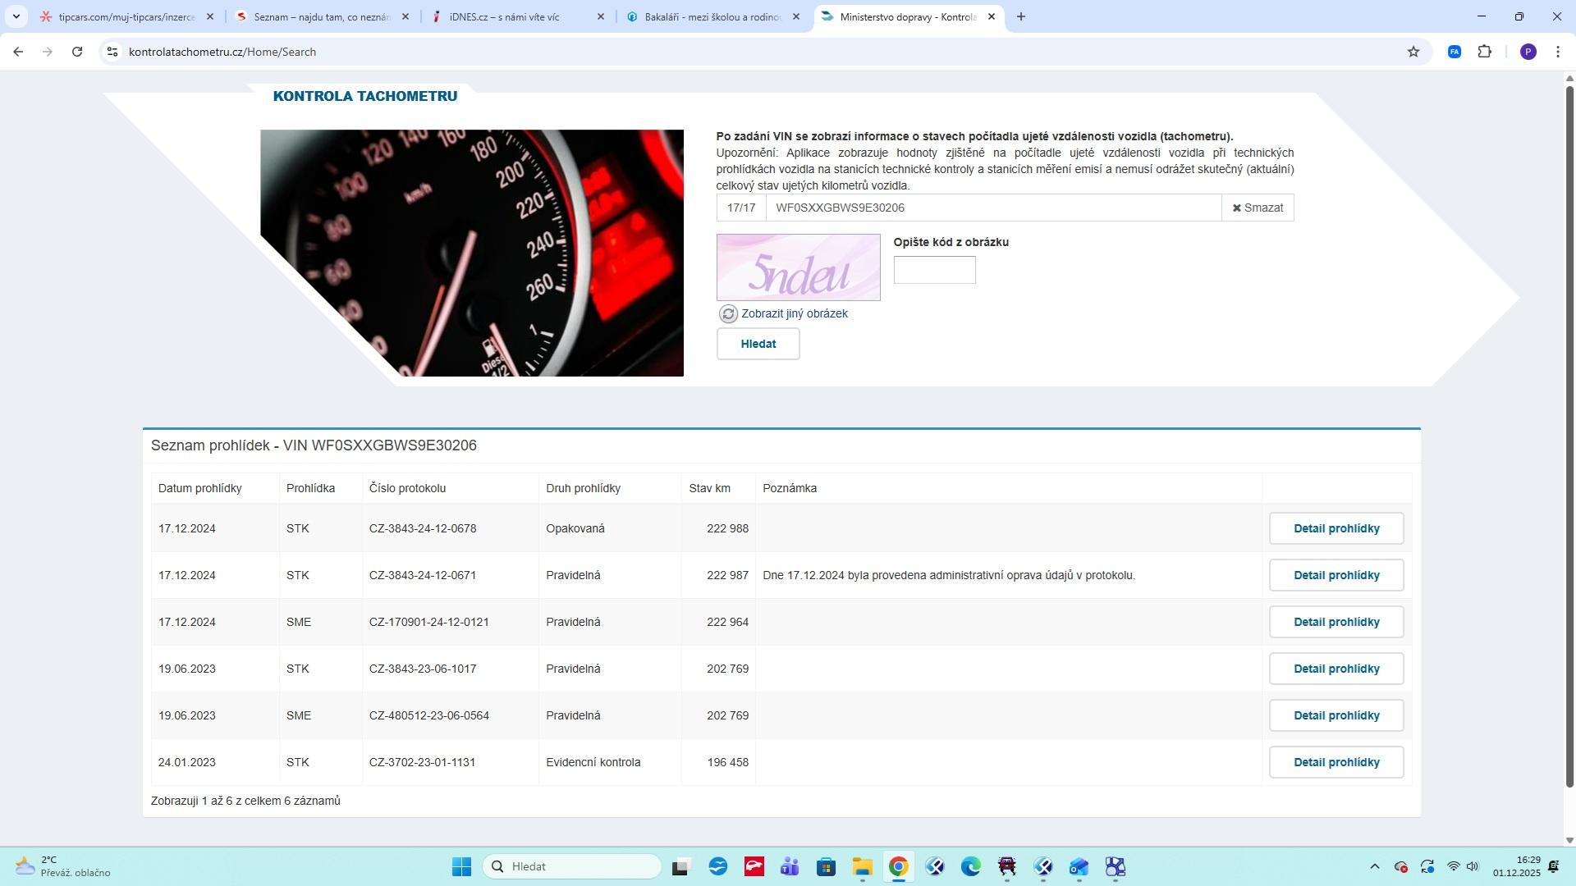The image size is (1576, 886).
Task: Focus the captcha code input field
Action: [934, 270]
